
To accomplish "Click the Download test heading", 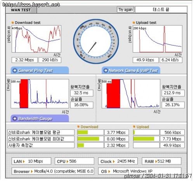I will (28, 23).
